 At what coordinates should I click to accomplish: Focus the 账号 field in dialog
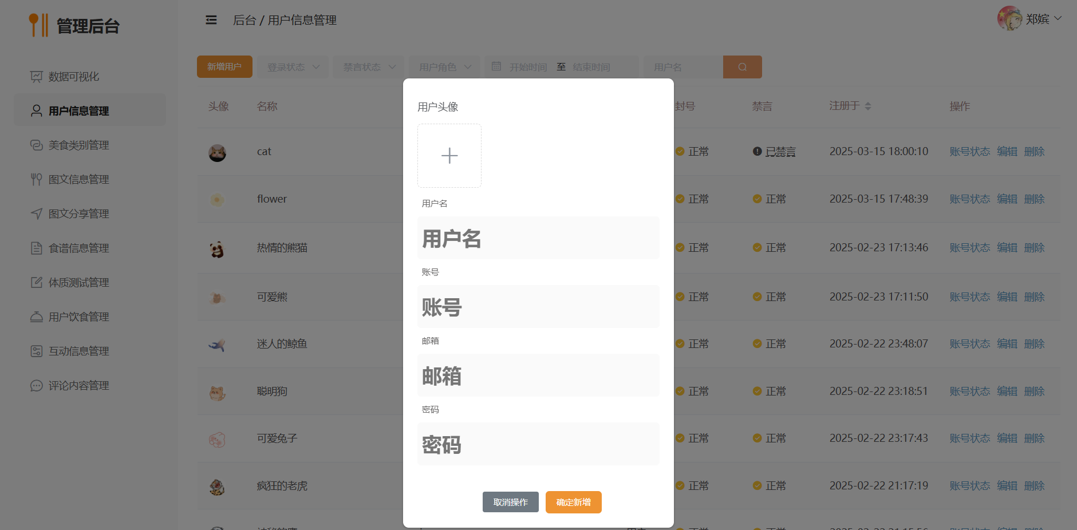538,307
